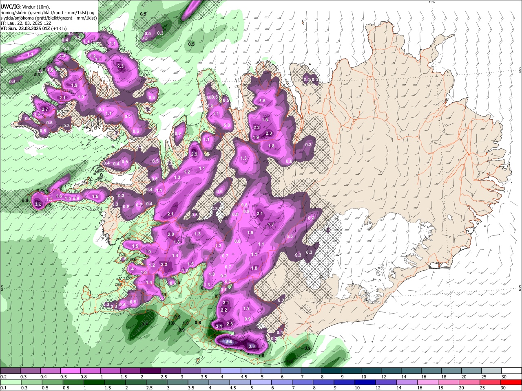
Task: Pick the violet 12 swatch, lower legend row
Action: tap(386, 382)
